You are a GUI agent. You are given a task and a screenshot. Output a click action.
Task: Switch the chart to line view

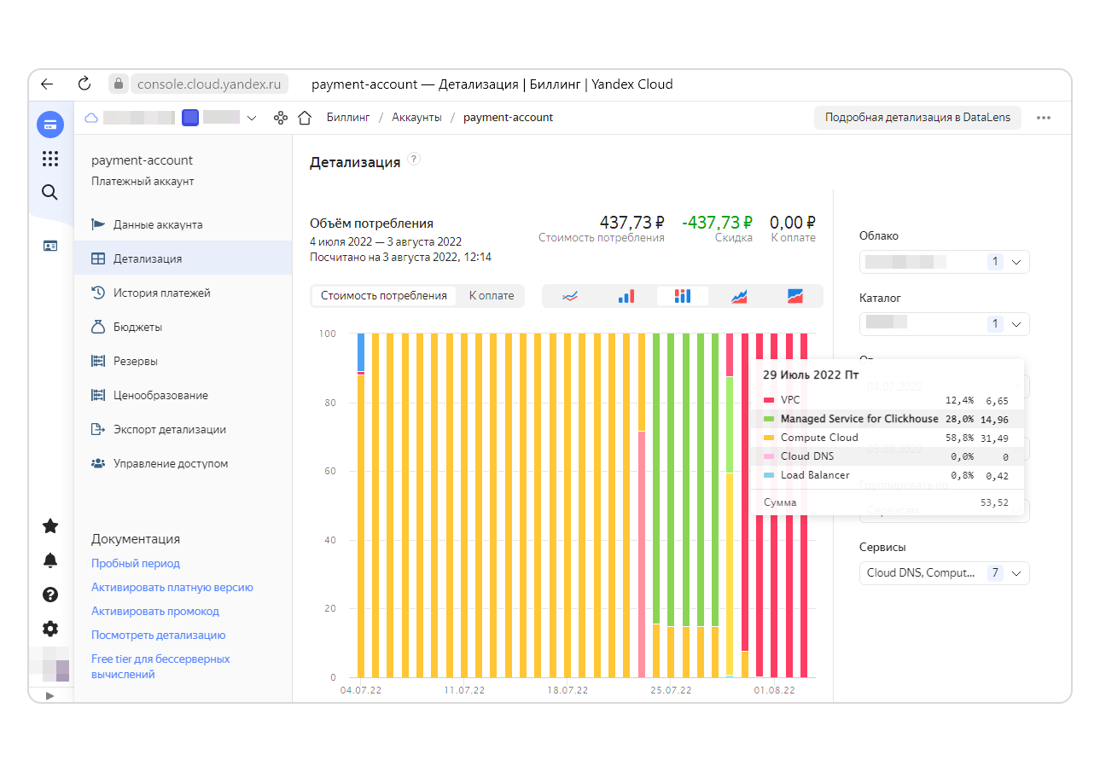pos(570,296)
